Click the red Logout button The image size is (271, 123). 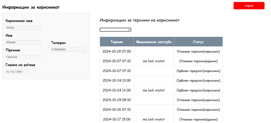pos(249,6)
